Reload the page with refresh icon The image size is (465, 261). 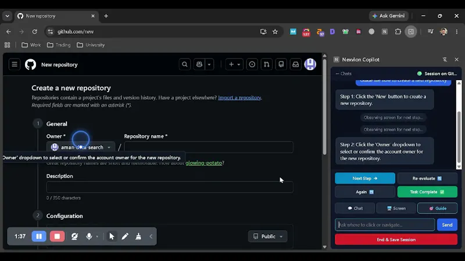34,32
